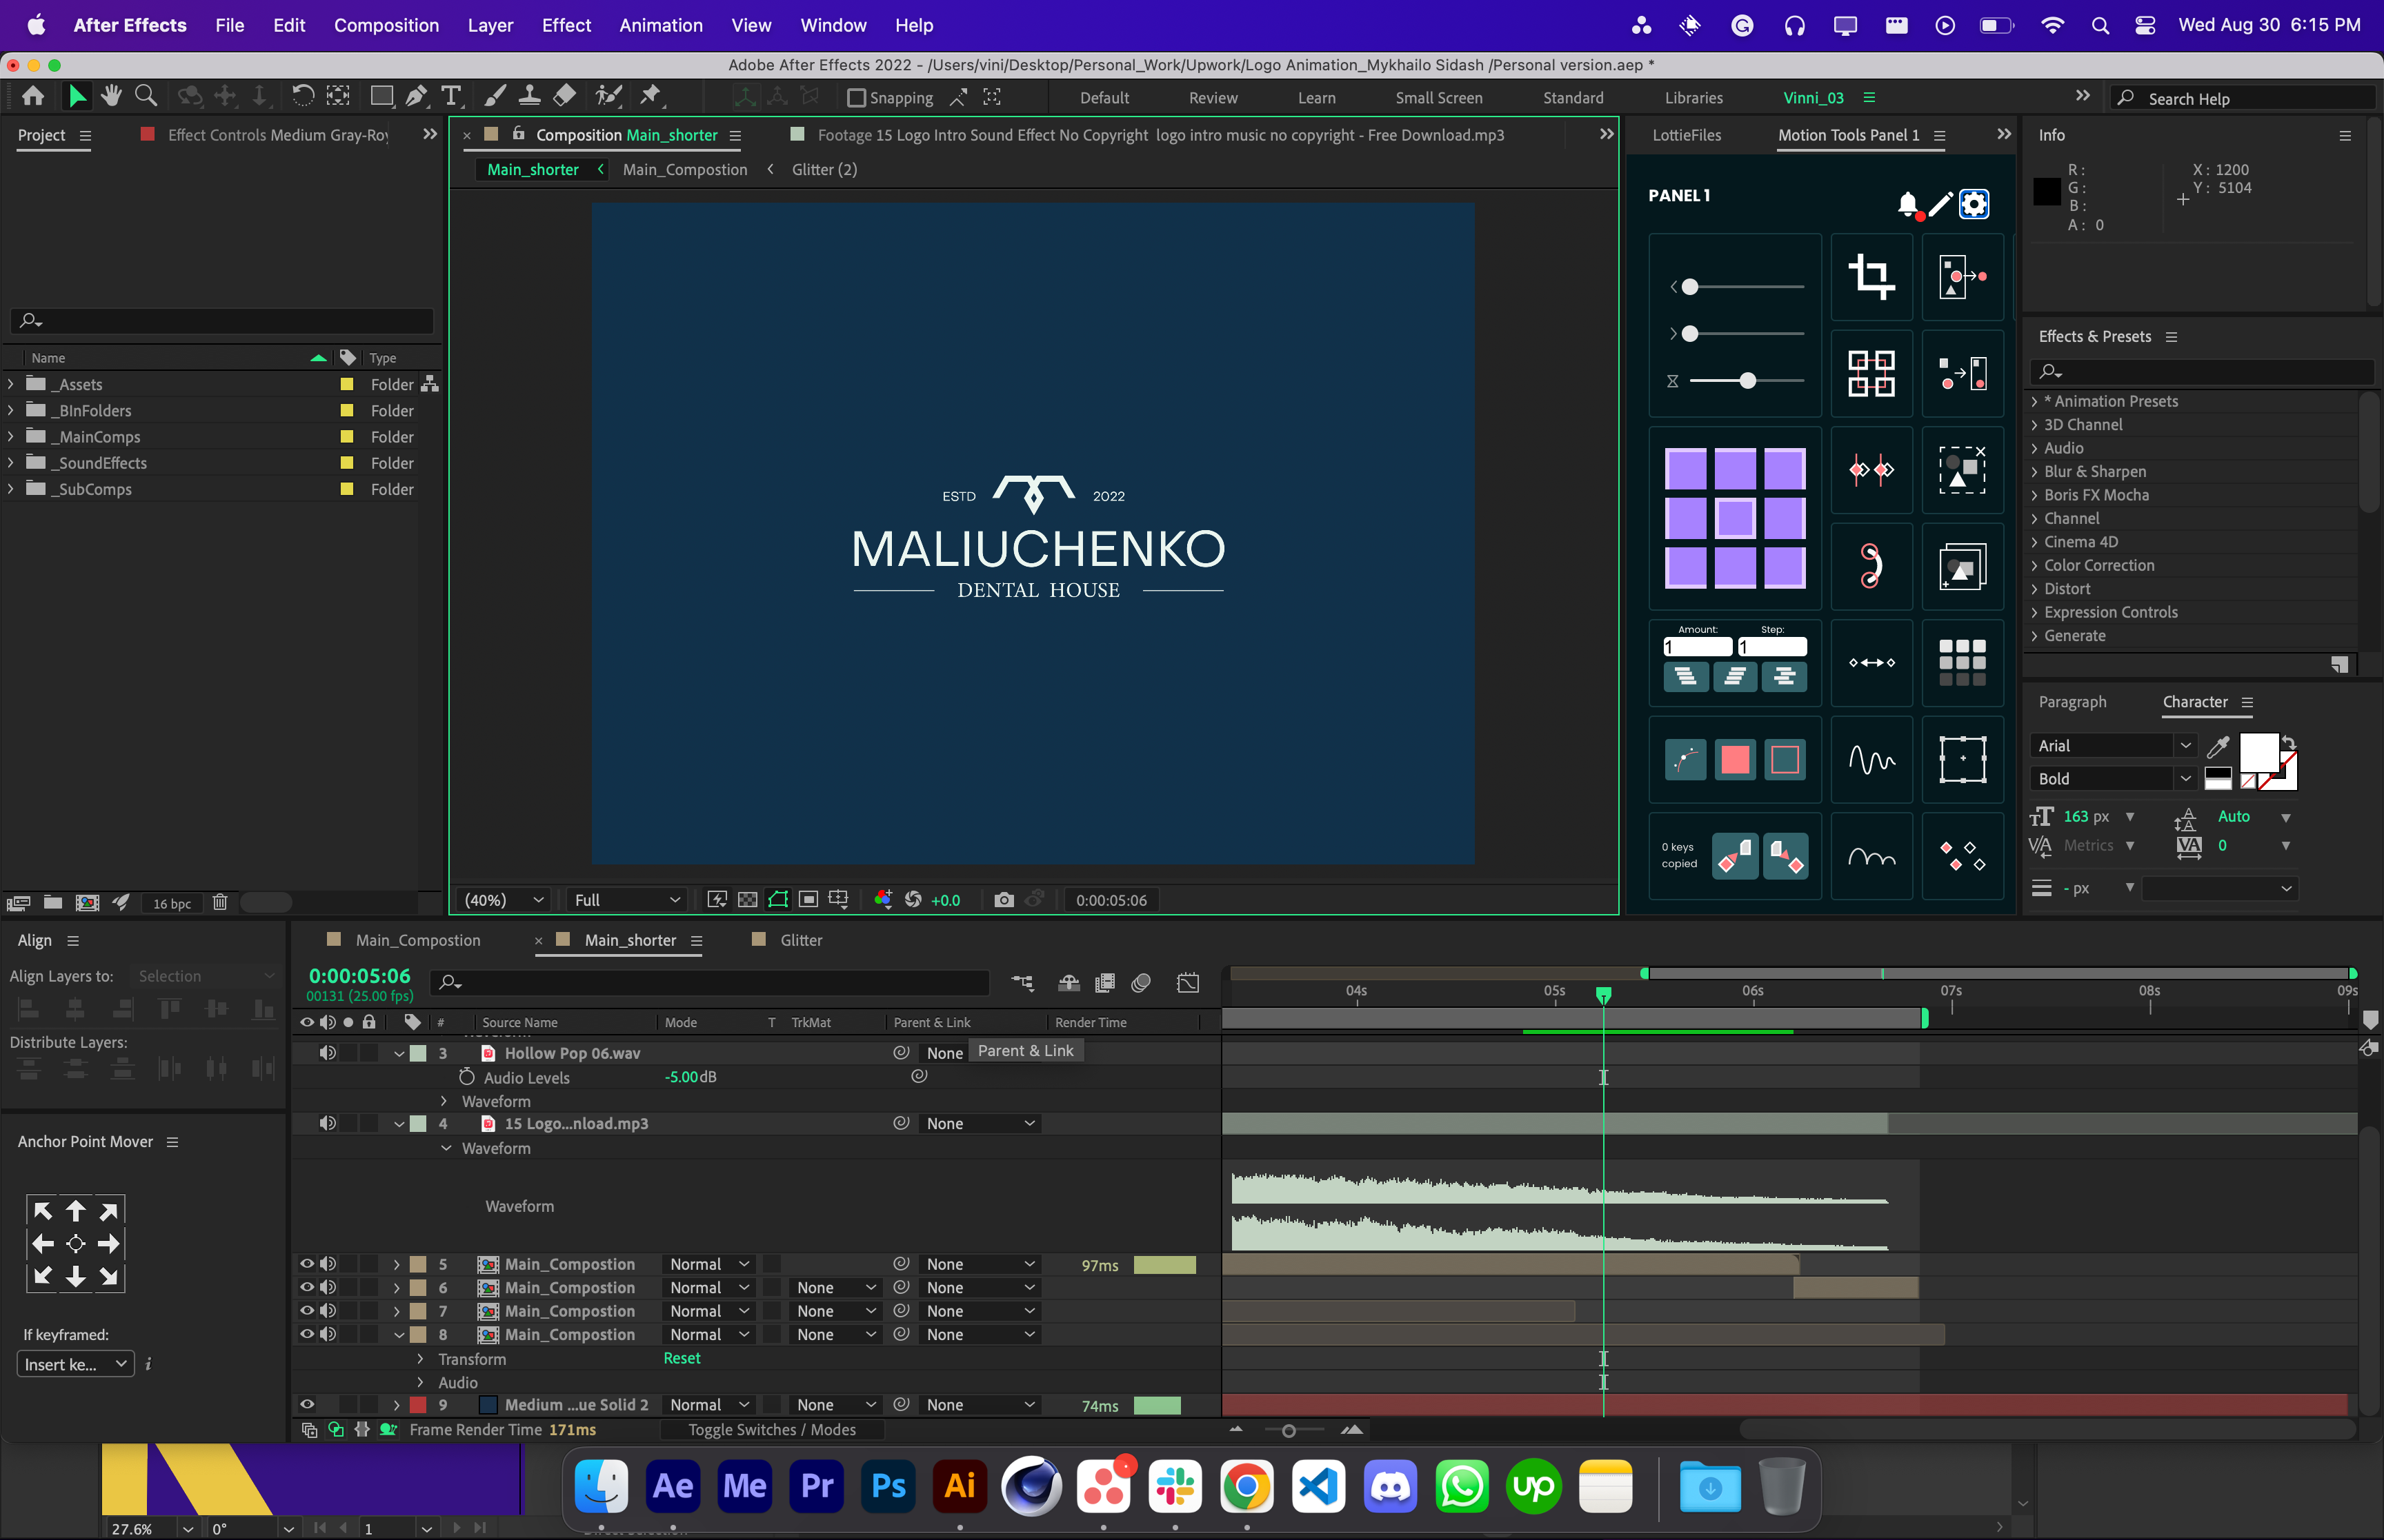The width and height of the screenshot is (2384, 1540).
Task: Mute audio for Hollow Pop 06.wav
Action: tap(327, 1052)
